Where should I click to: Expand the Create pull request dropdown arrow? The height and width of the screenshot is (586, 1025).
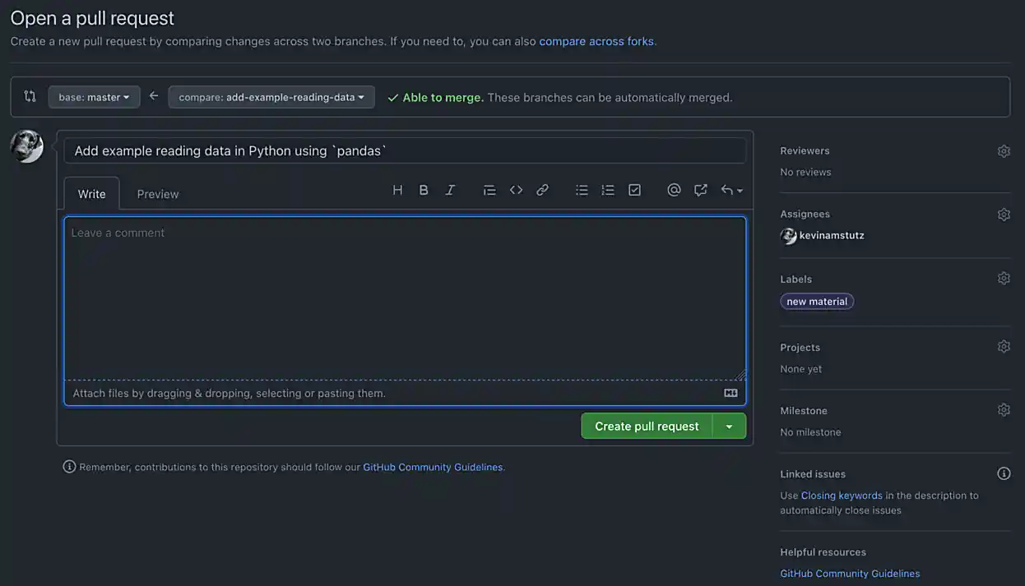pyautogui.click(x=729, y=426)
